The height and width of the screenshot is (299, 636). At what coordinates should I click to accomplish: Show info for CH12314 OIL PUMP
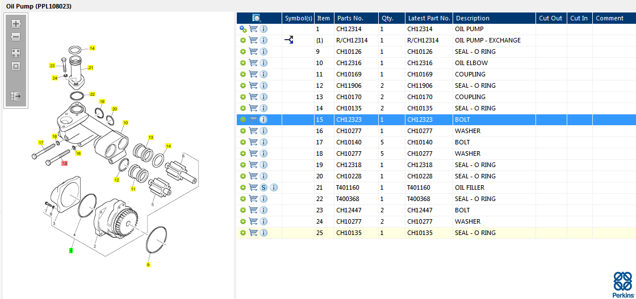tap(263, 29)
